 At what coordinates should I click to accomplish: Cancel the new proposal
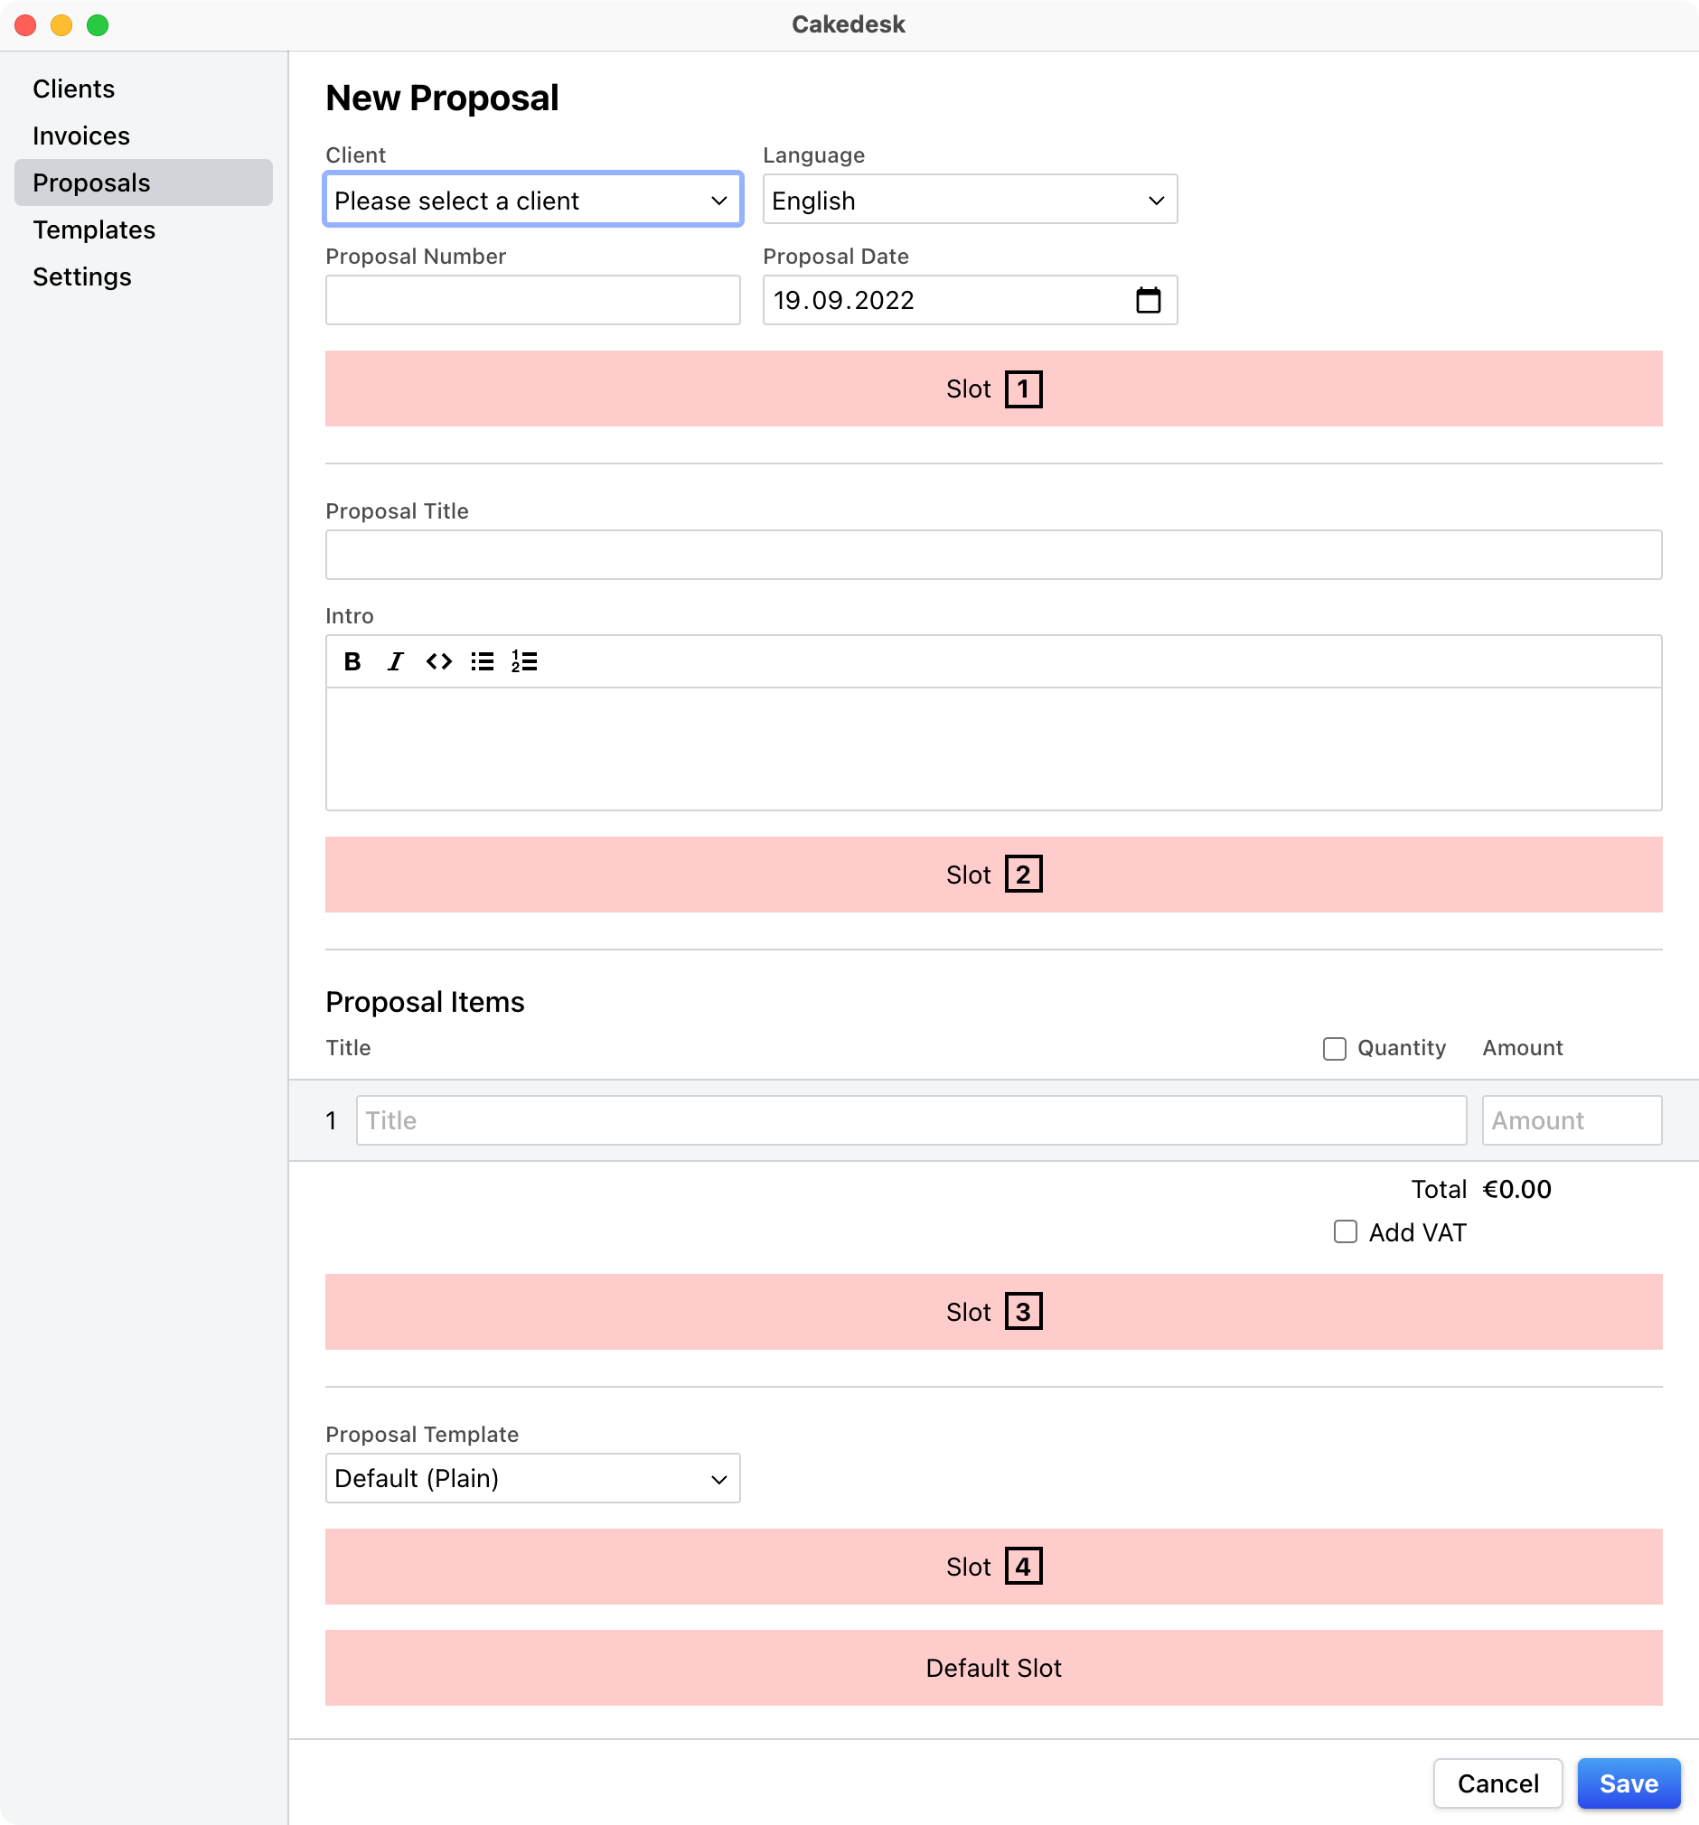click(1497, 1783)
